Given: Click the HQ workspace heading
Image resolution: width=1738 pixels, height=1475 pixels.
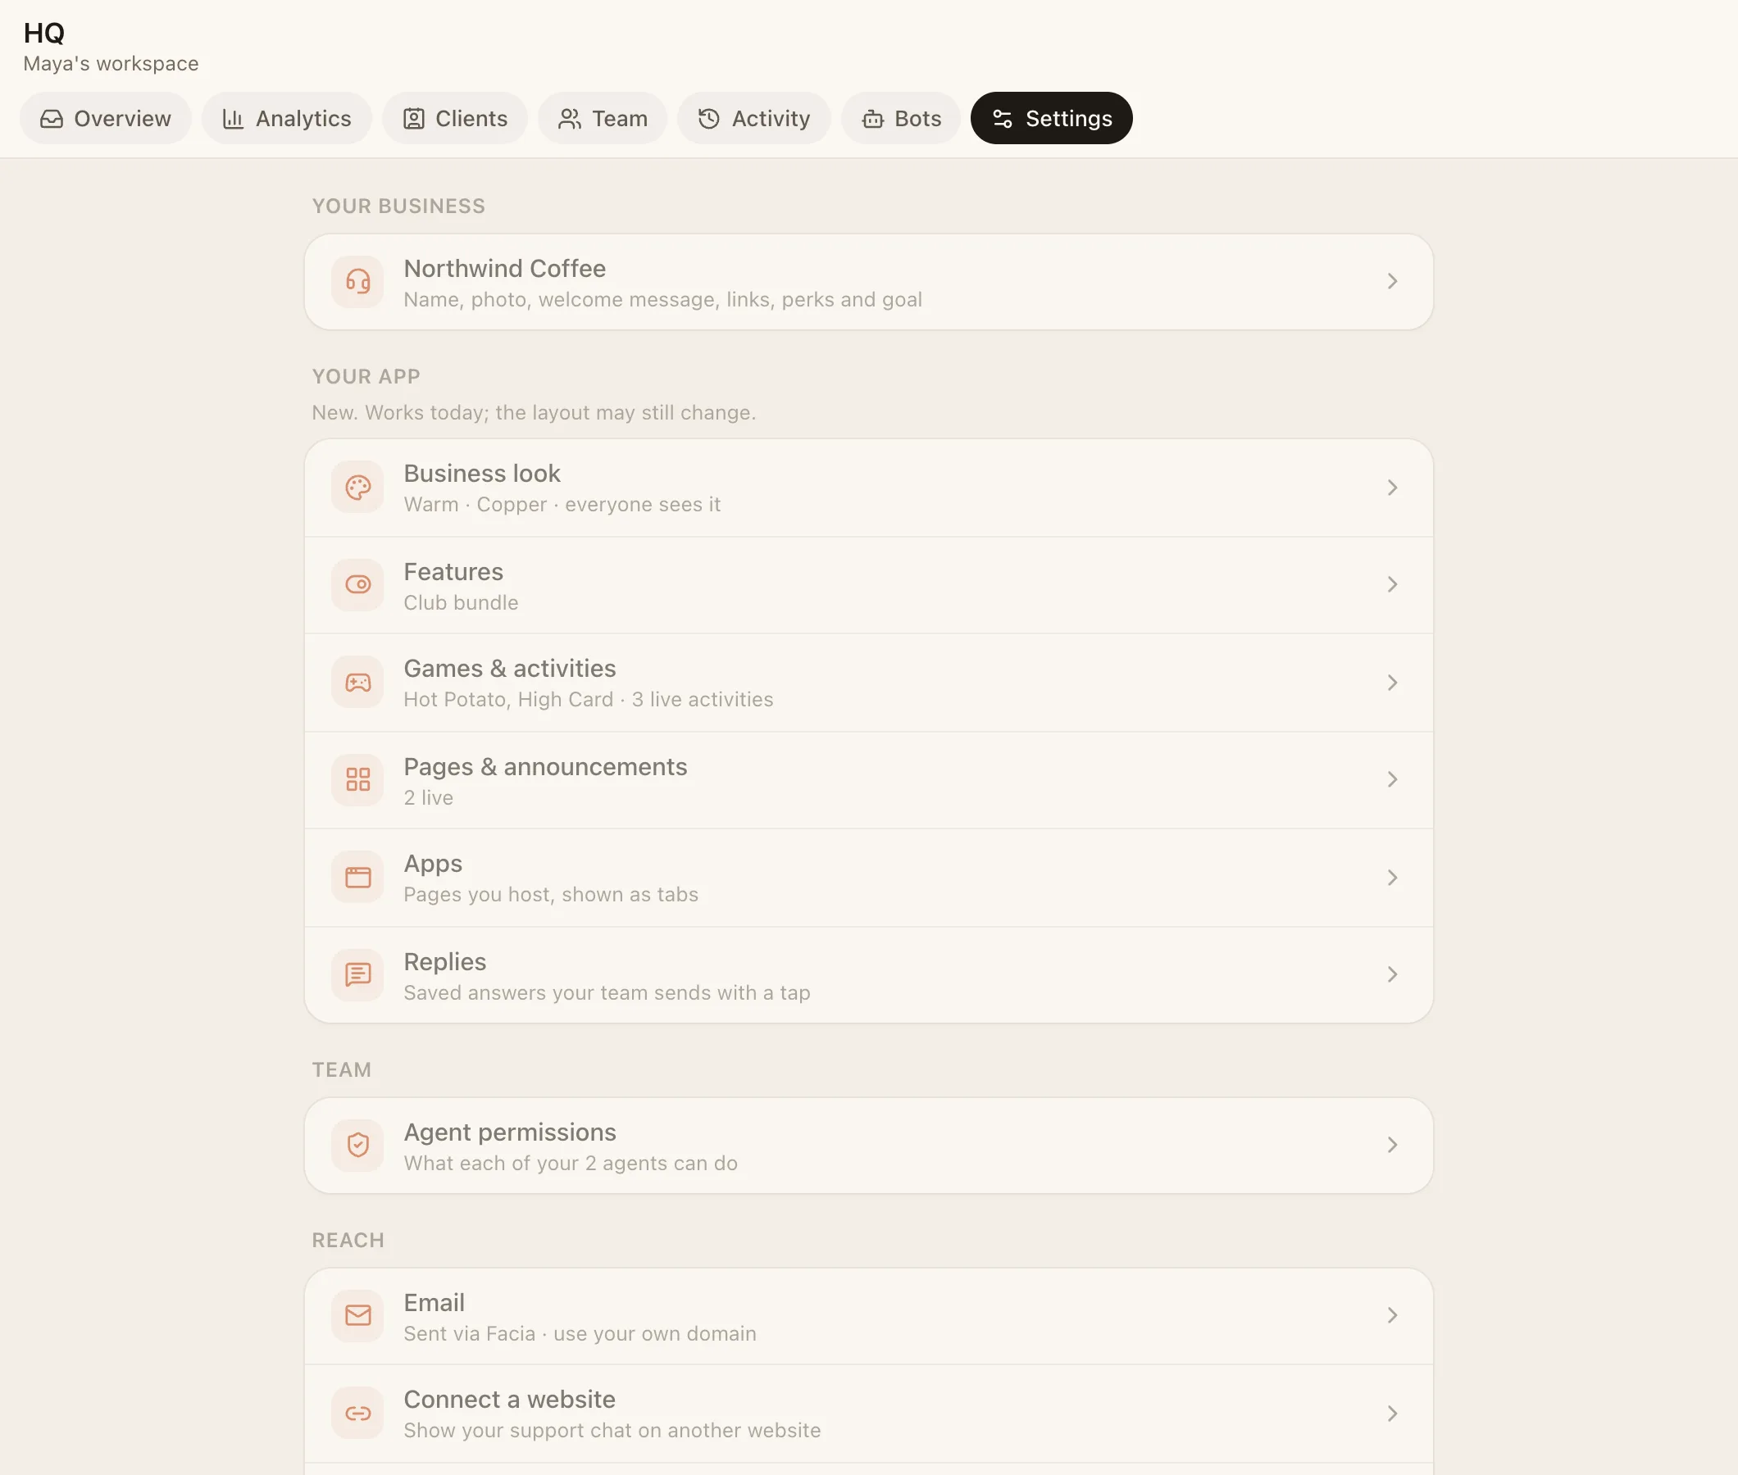Looking at the screenshot, I should point(44,34).
